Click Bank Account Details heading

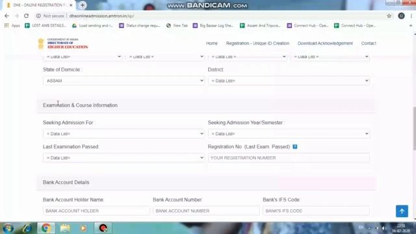(x=66, y=183)
